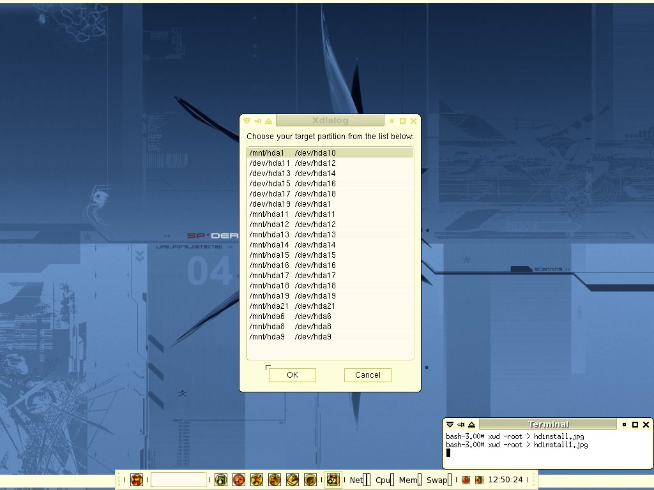The height and width of the screenshot is (490, 654).
Task: Select the /mnt/hda11 /dev/hda11 partition
Action: click(x=330, y=214)
